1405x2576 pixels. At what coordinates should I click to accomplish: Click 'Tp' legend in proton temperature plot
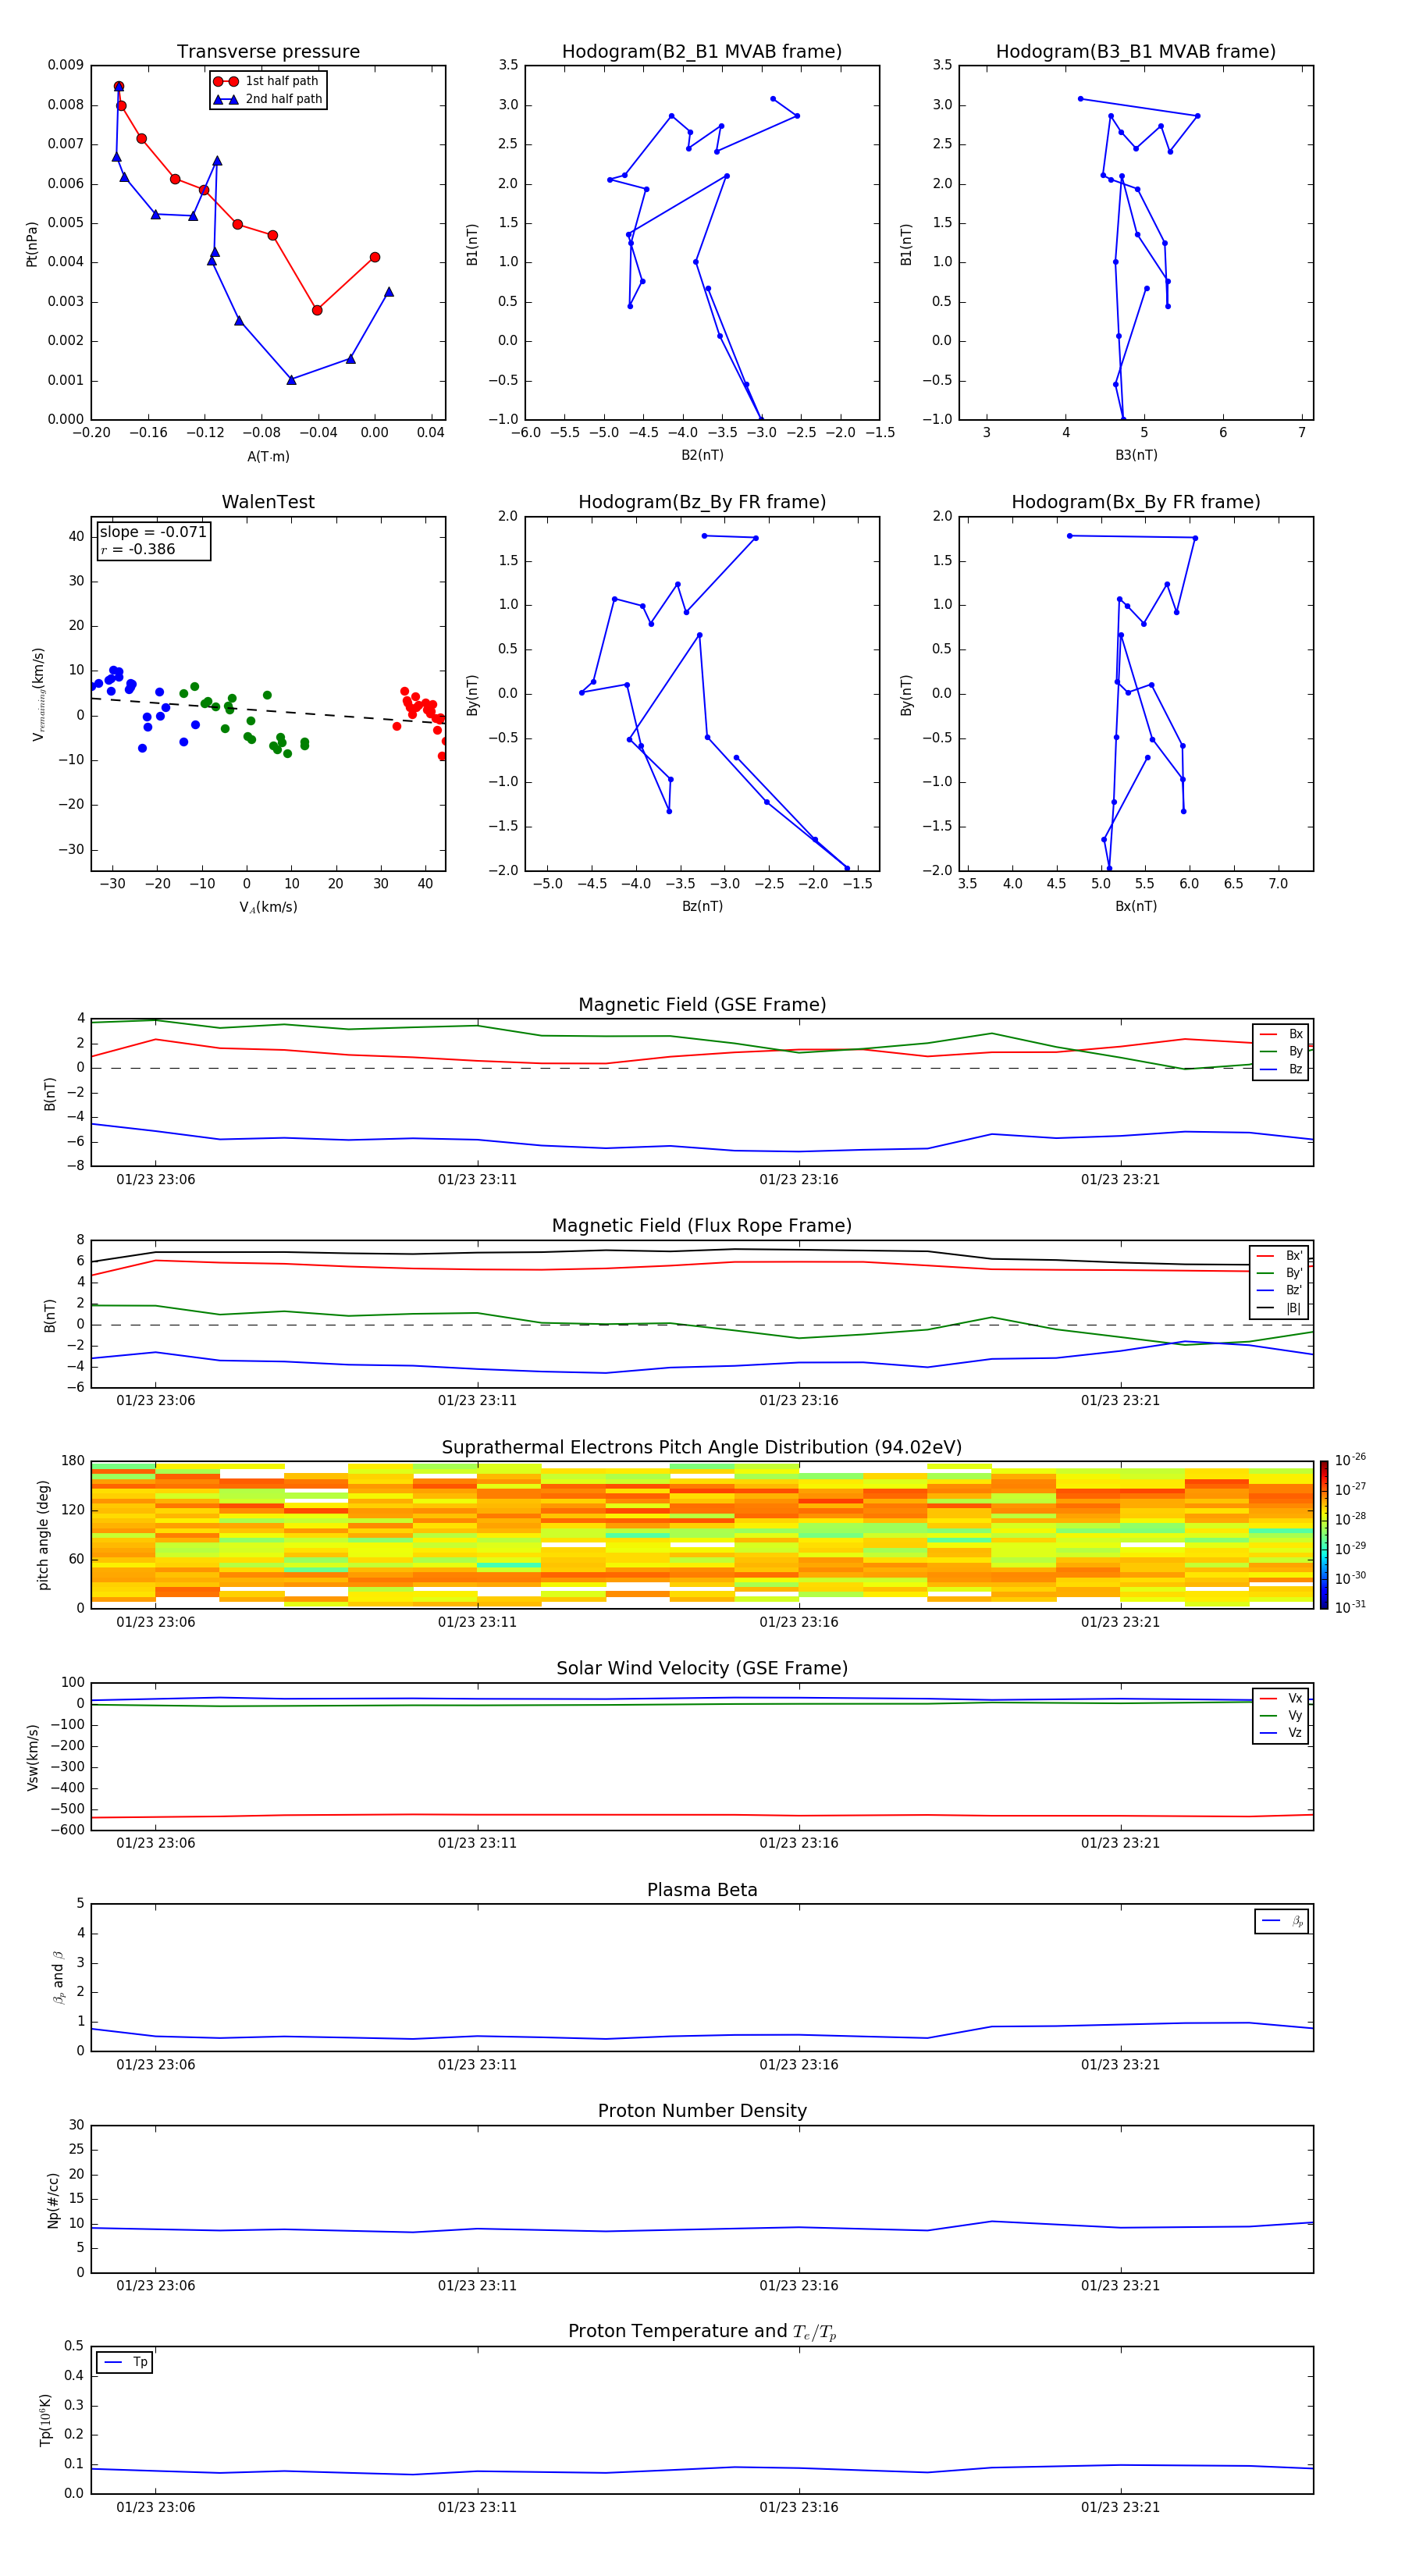click(125, 2362)
